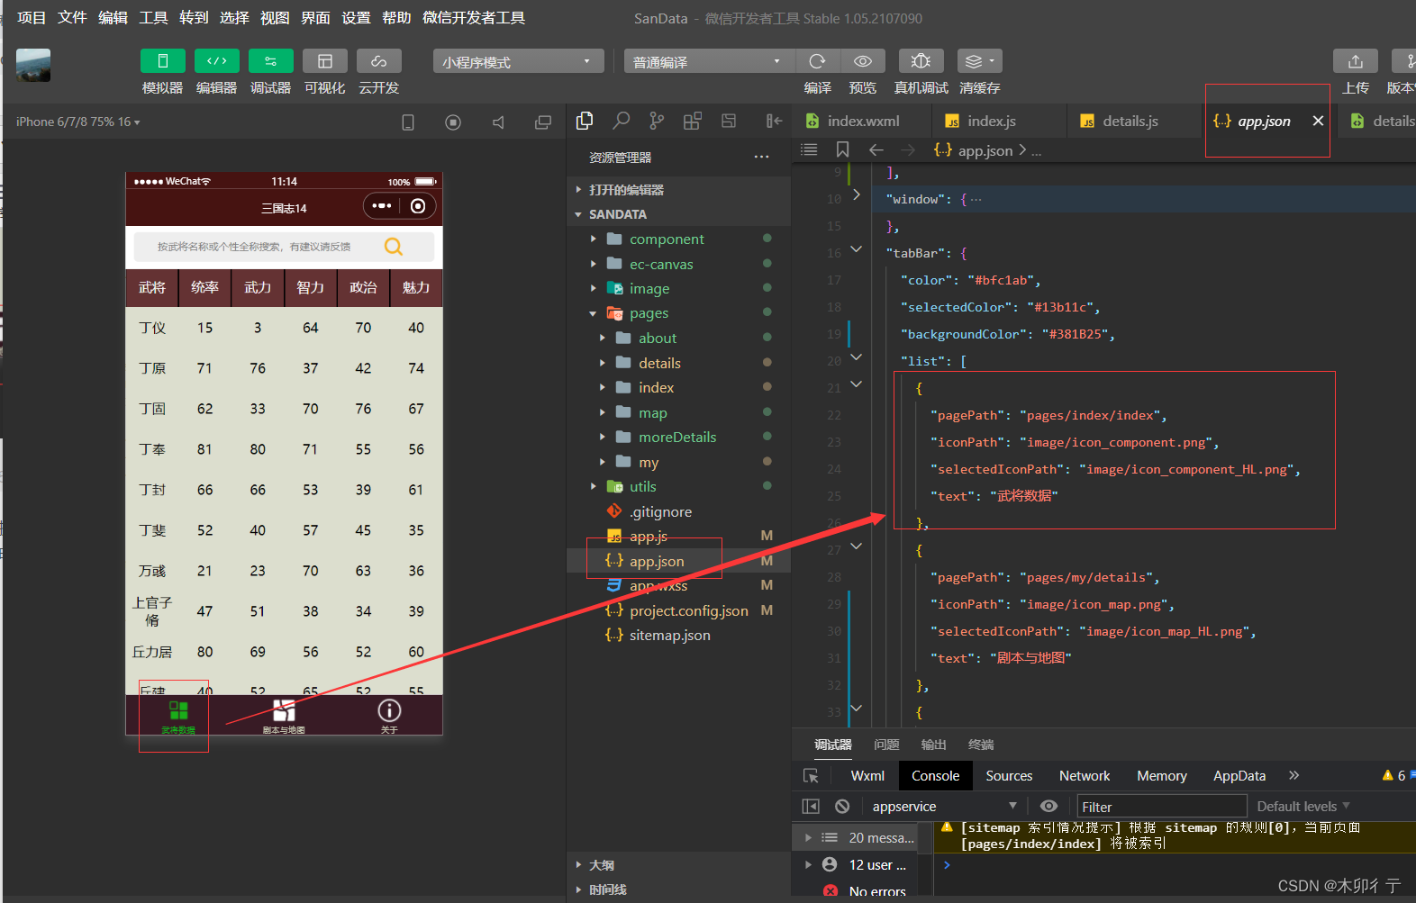Screen dimensions: 1416x903
Task: Open the AppData devtools tab
Action: pos(1239,775)
